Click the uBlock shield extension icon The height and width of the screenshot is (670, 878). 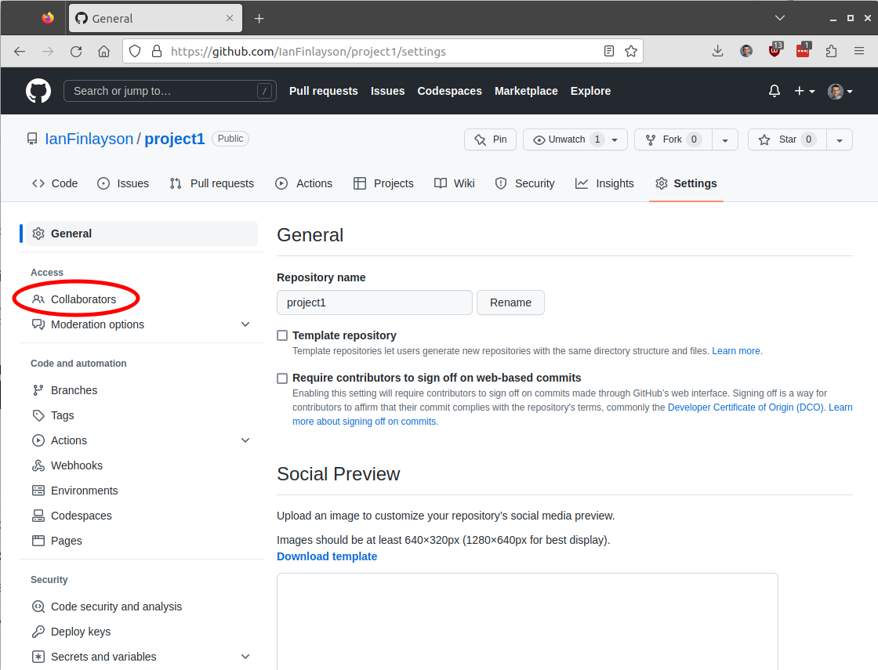775,50
